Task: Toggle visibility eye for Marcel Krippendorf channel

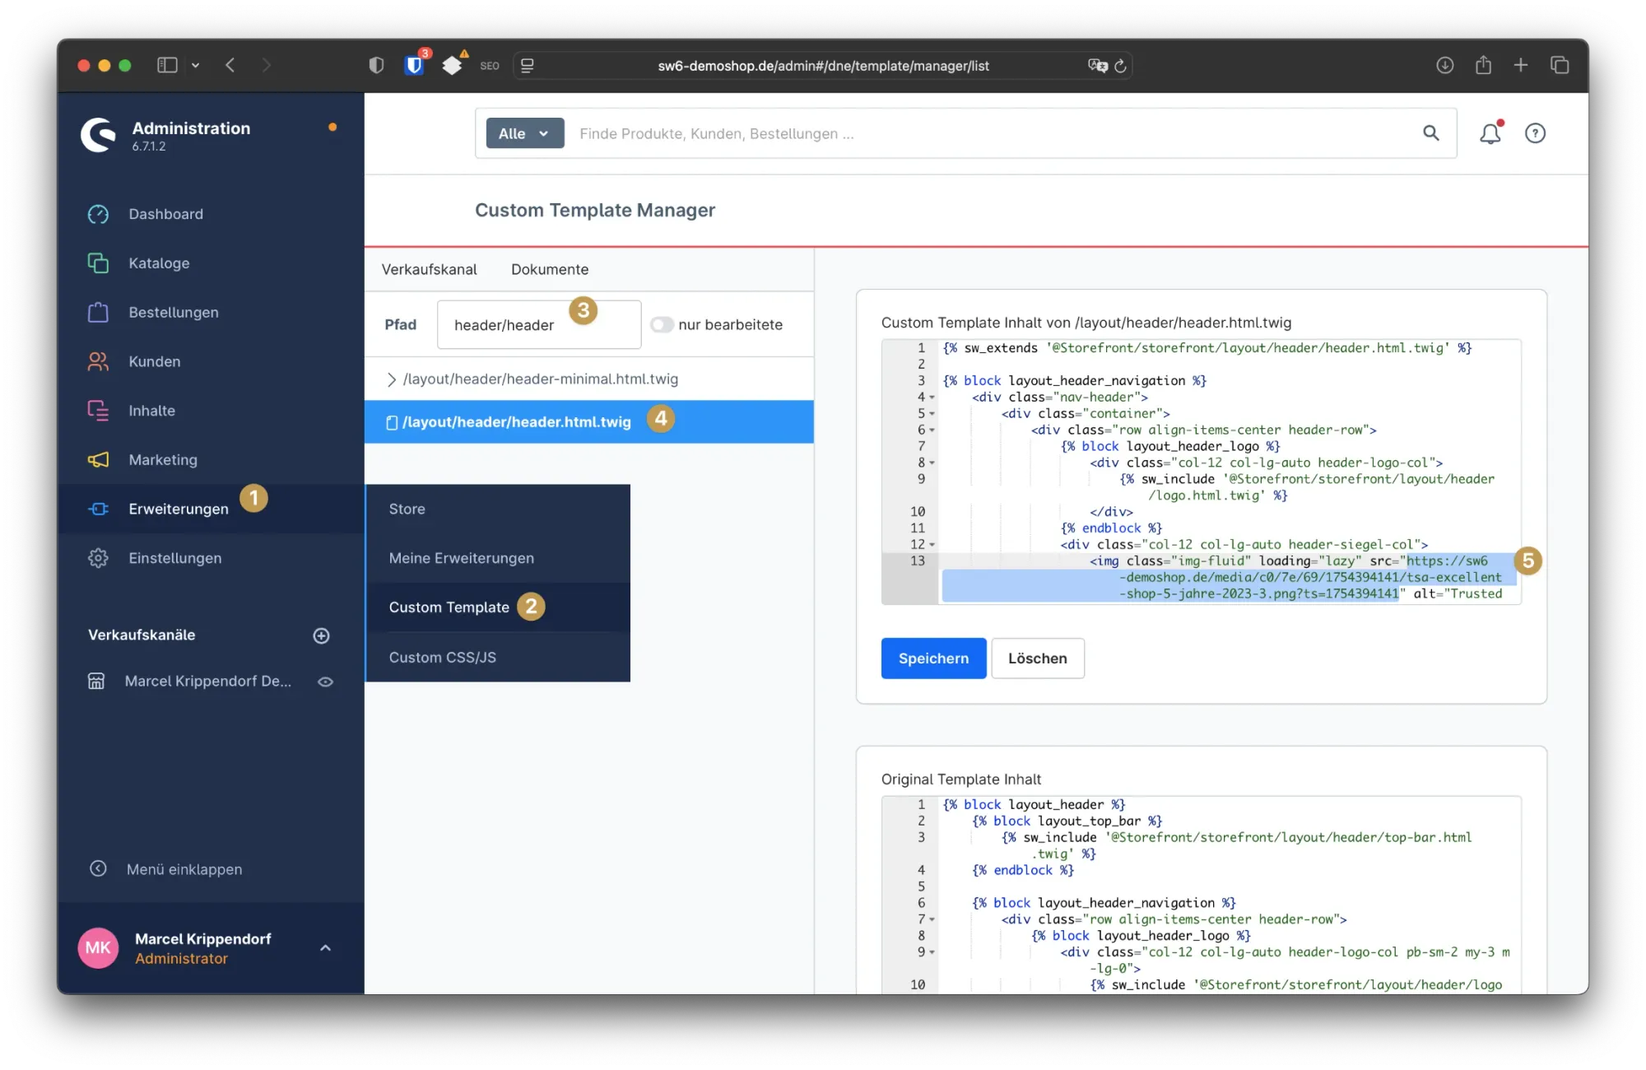Action: [x=325, y=682]
